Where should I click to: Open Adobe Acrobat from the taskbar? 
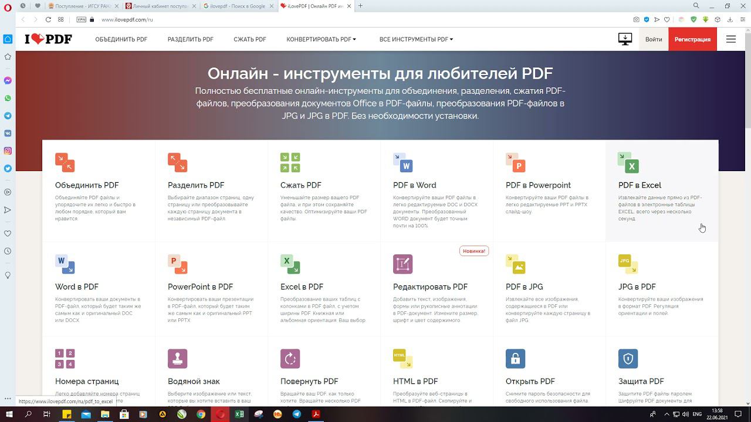[x=316, y=414]
